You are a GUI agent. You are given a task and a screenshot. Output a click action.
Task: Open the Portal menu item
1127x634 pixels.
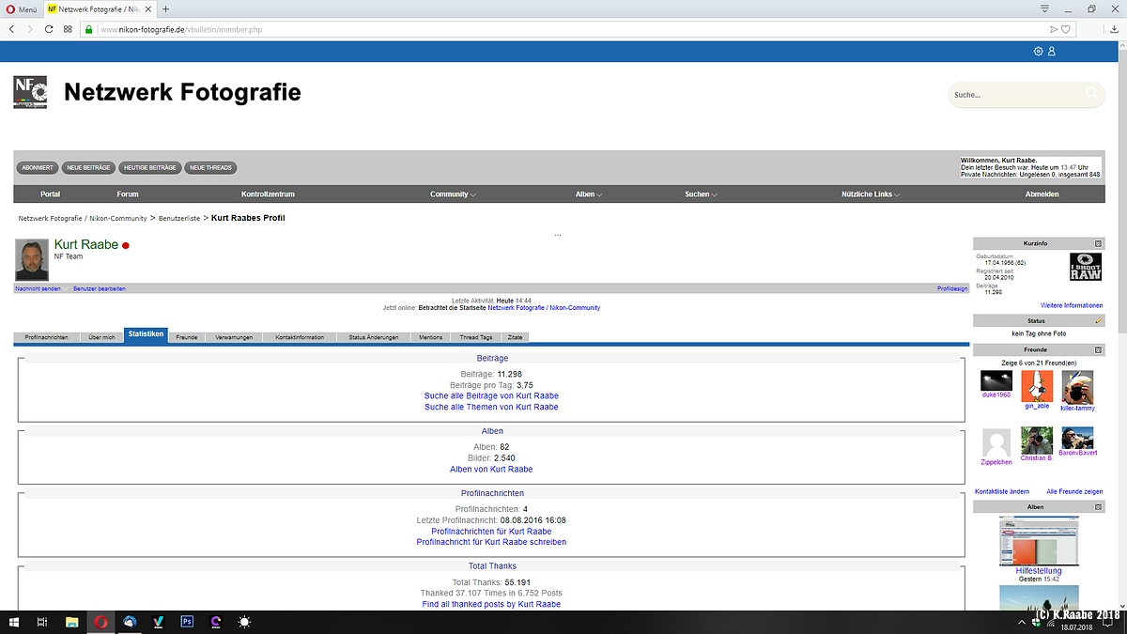pyautogui.click(x=51, y=194)
